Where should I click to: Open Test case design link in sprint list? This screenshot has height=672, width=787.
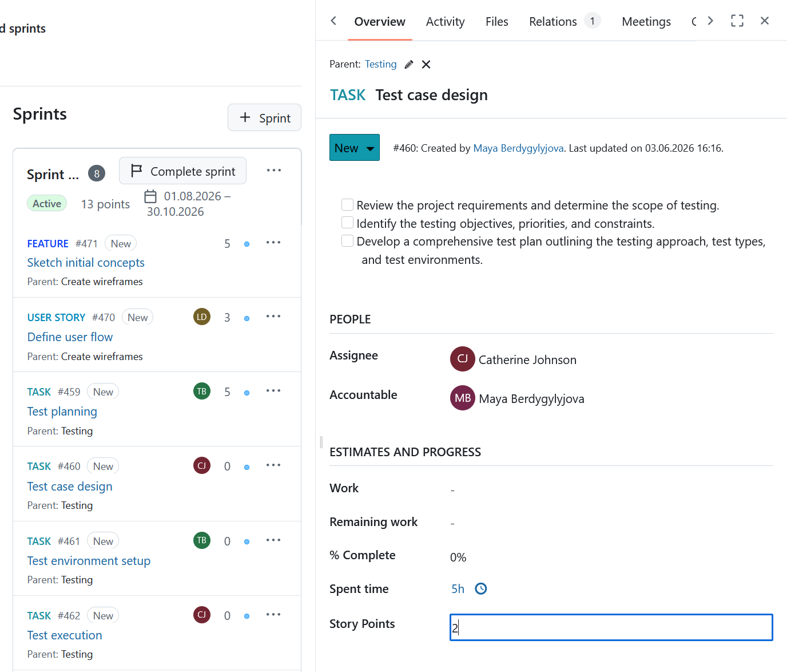pos(70,487)
